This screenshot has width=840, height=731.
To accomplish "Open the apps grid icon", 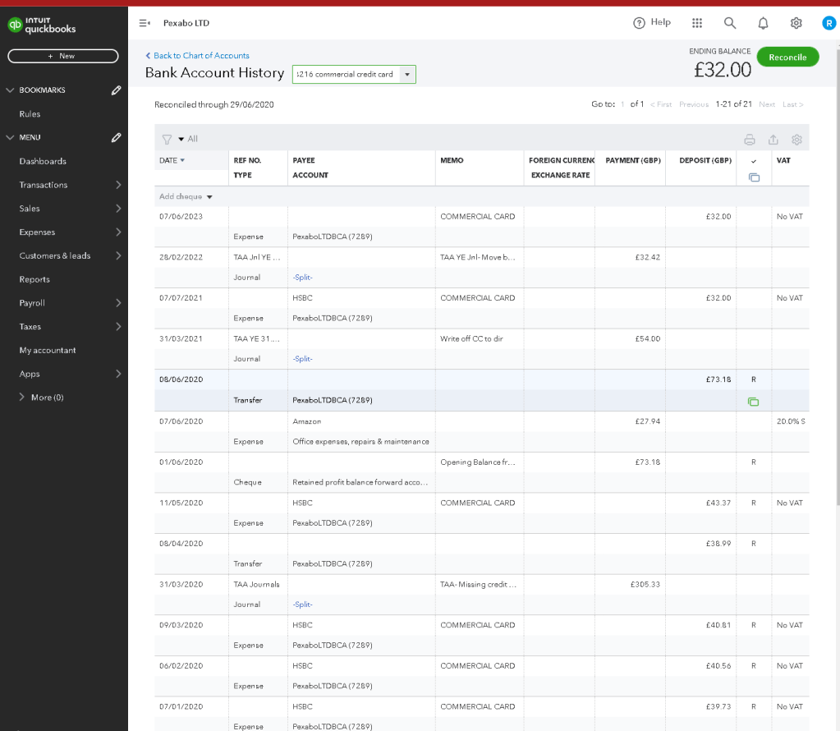I will click(x=697, y=23).
